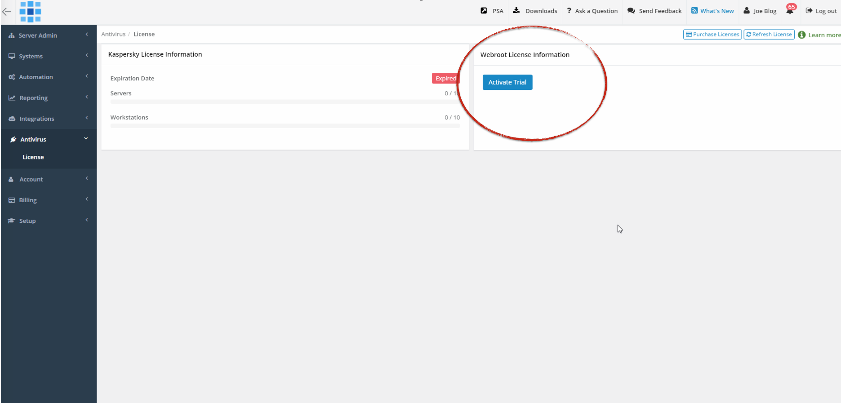Select License under Antivirus
841x403 pixels.
click(x=33, y=157)
